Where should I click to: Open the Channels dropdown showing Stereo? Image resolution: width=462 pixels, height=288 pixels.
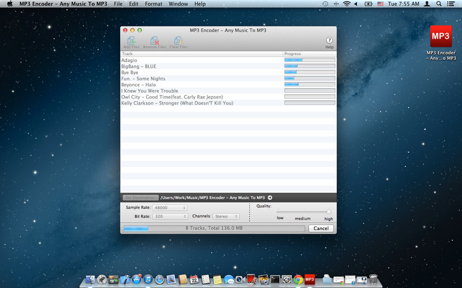point(226,217)
